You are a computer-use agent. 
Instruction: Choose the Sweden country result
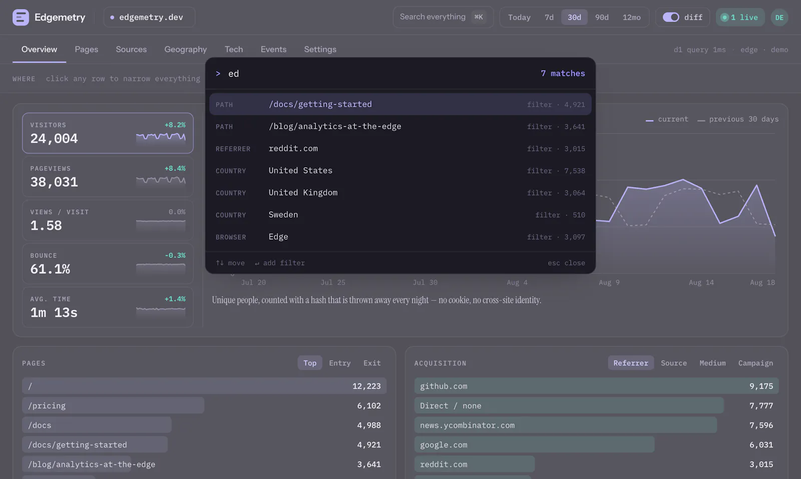(400, 215)
